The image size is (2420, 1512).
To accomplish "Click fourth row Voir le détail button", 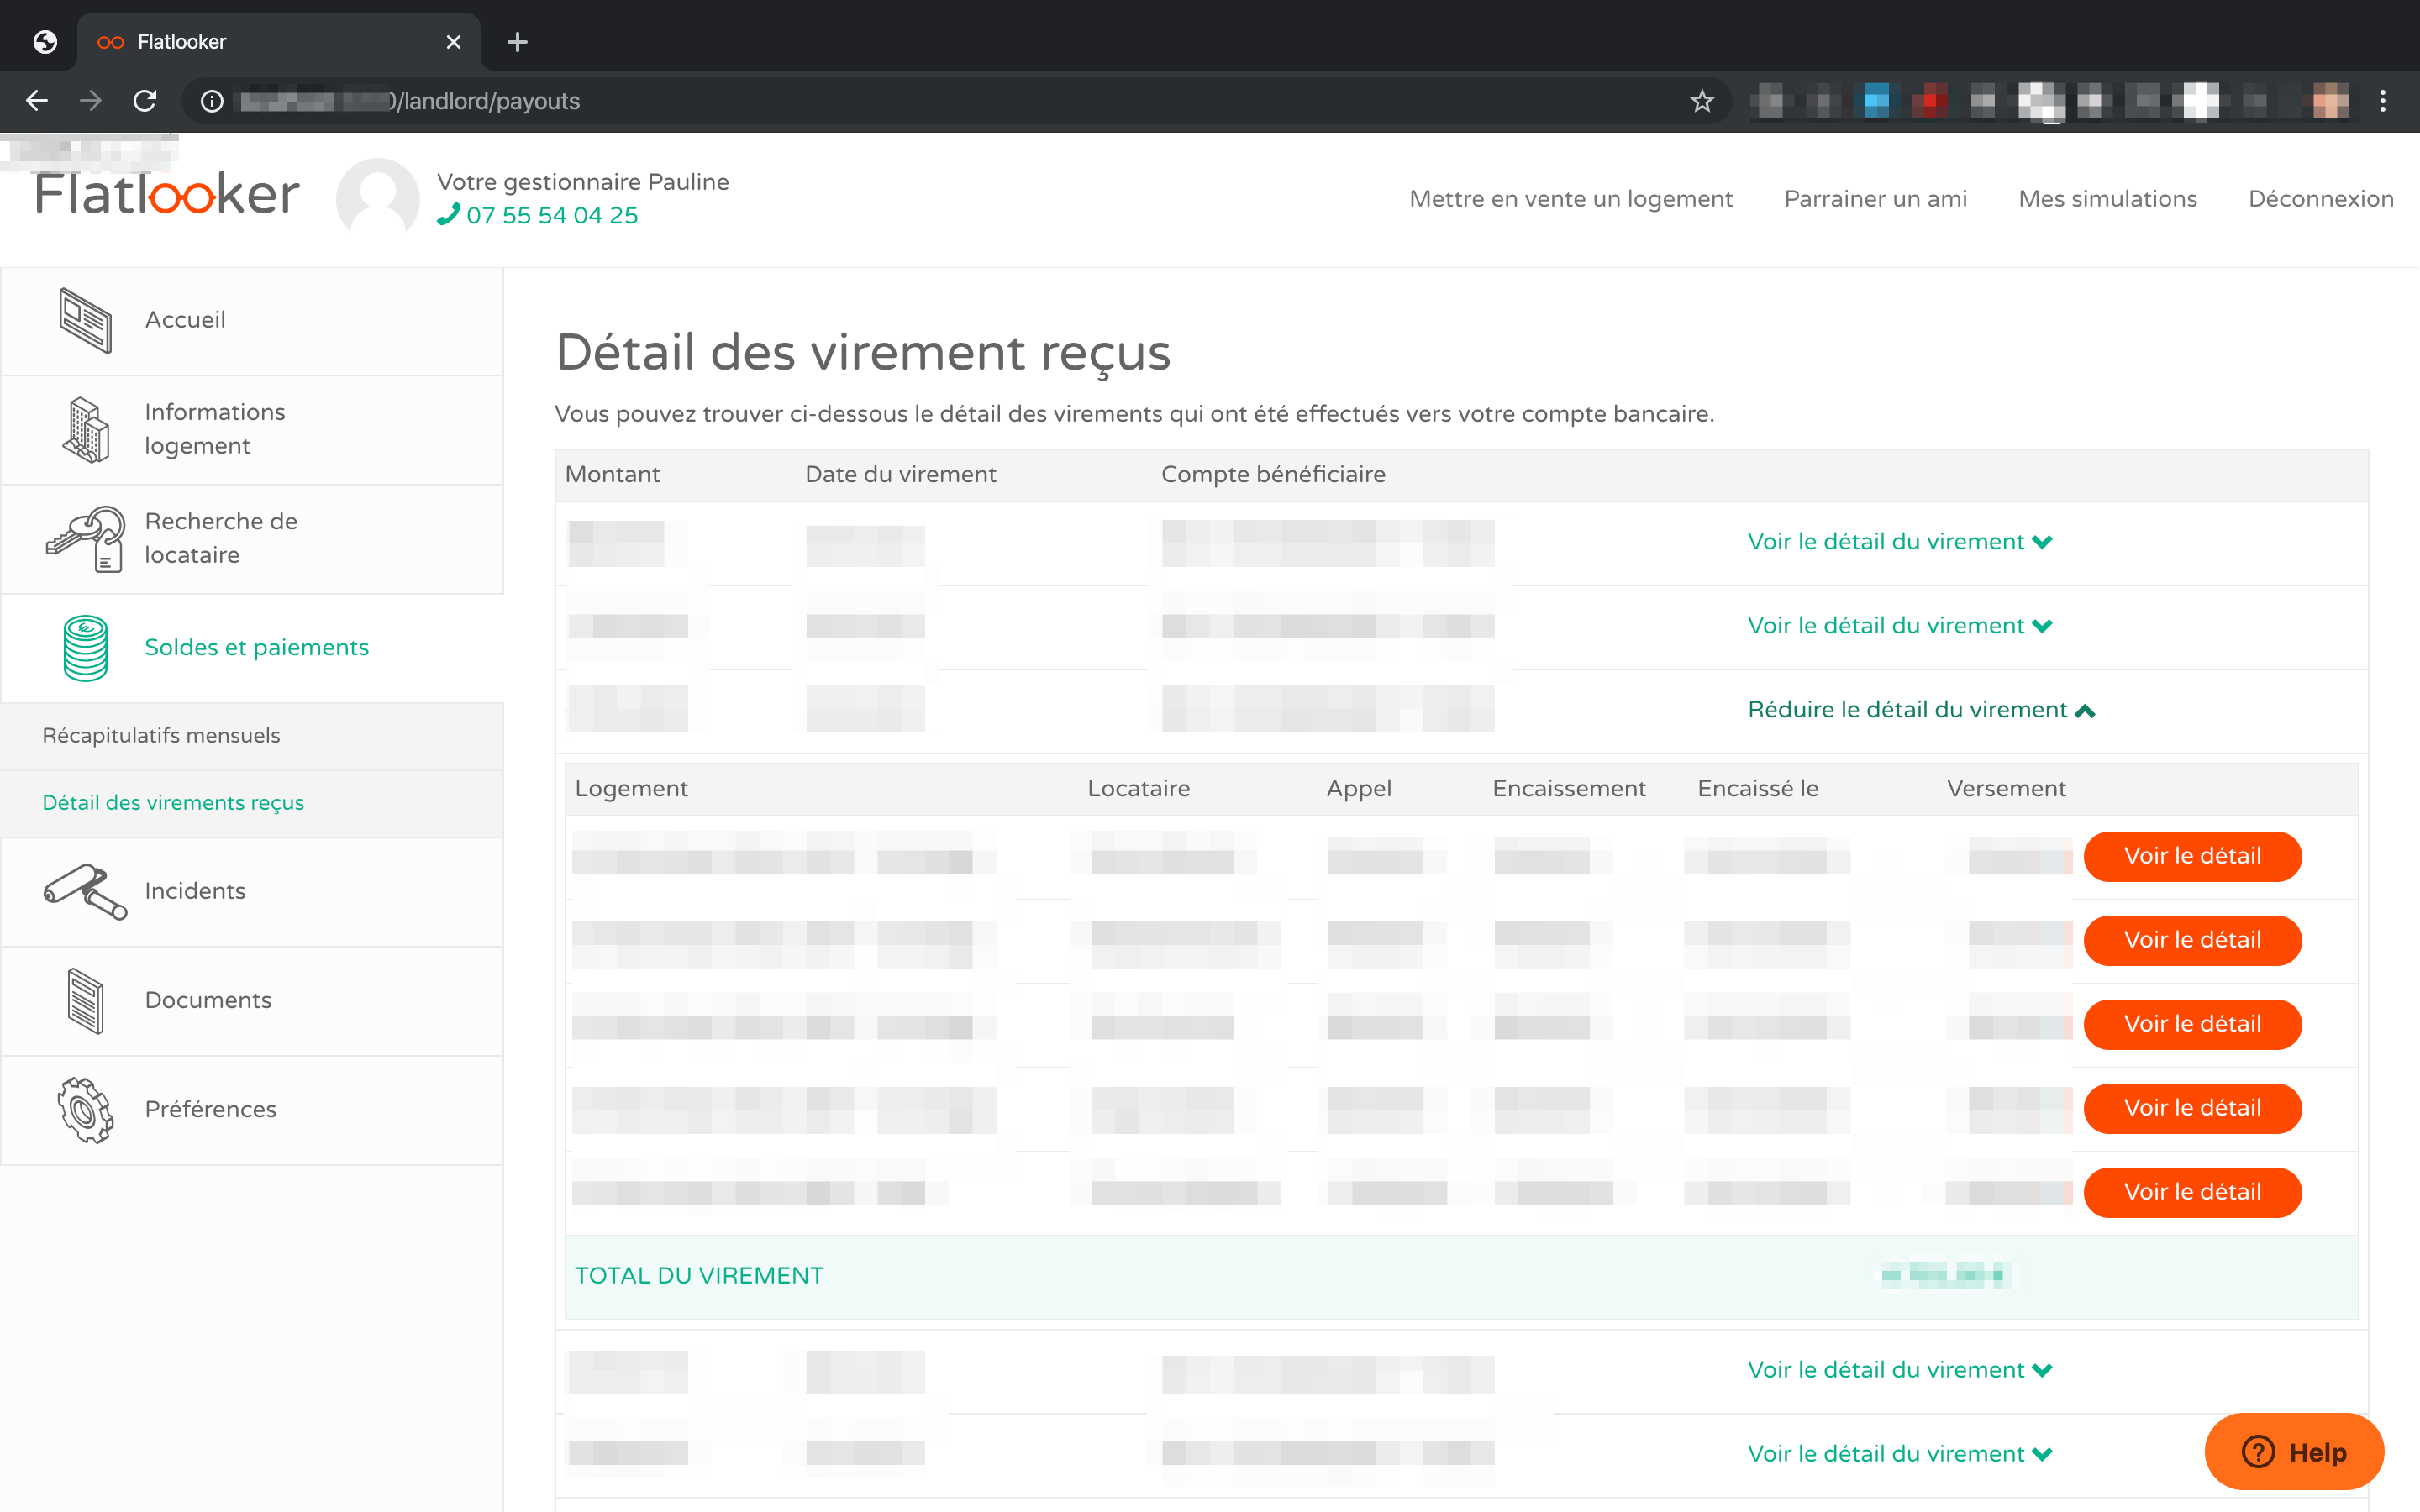I will click(x=2192, y=1108).
